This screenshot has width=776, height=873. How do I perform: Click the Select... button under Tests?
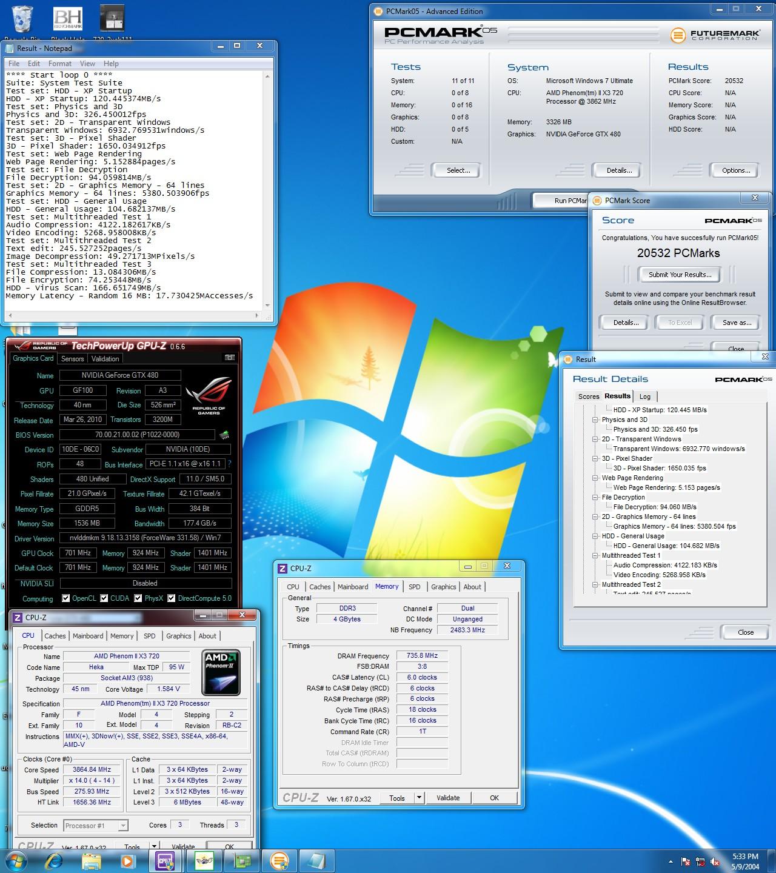coord(458,170)
